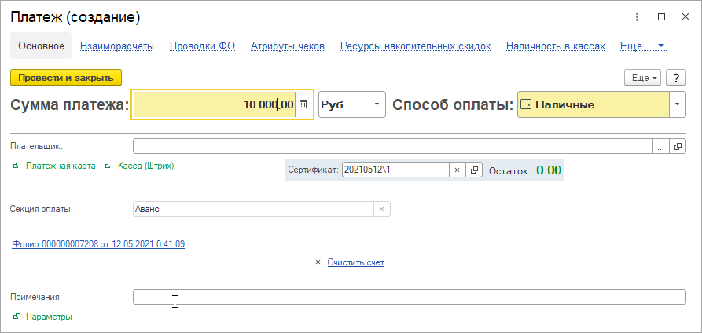This screenshot has width=702, height=333.
Task: Expand the Руб. currency dropdown
Action: [x=377, y=104]
